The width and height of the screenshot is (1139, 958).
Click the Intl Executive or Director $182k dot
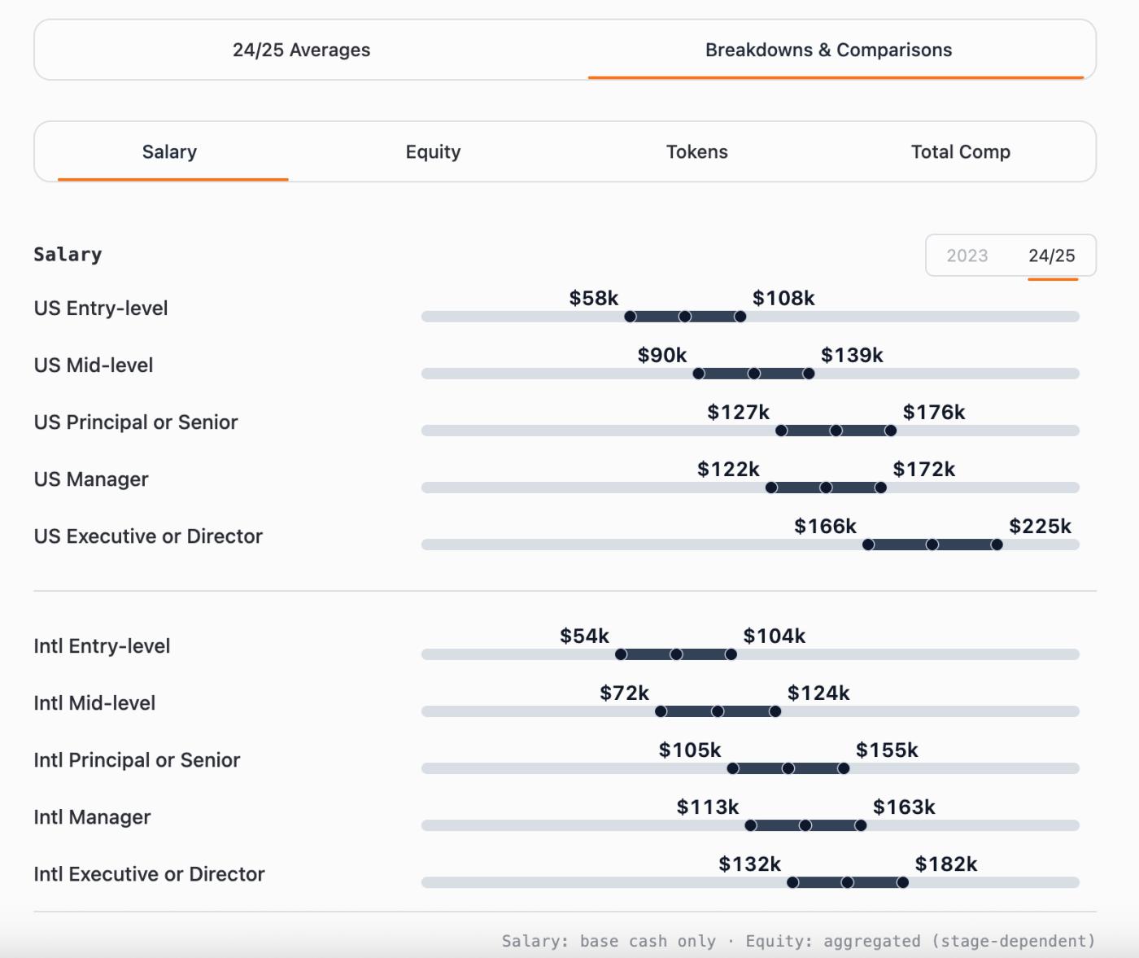903,882
